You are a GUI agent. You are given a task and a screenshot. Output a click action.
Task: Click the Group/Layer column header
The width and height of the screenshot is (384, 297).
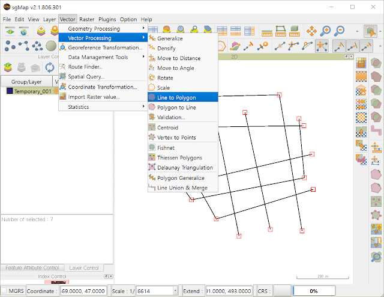click(x=26, y=82)
